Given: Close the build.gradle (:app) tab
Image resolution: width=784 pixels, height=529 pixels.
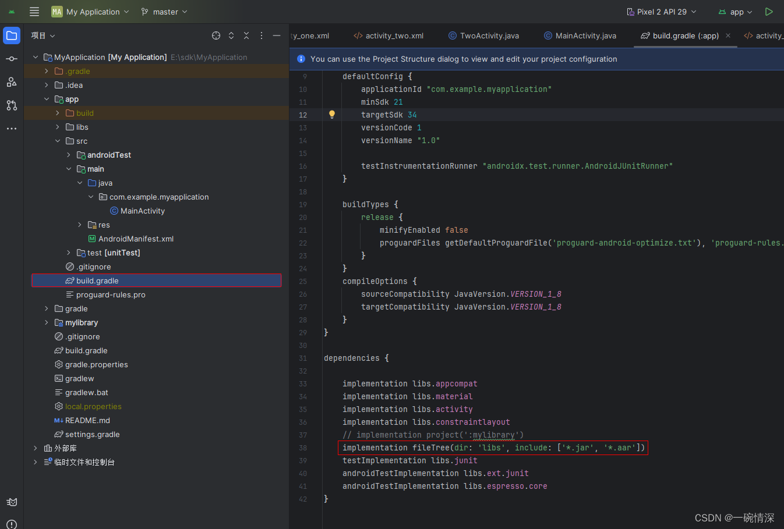Looking at the screenshot, I should click(728, 35).
